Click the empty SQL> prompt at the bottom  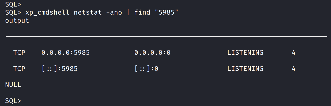(x=13, y=101)
